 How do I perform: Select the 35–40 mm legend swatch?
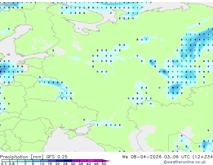(83, 161)
